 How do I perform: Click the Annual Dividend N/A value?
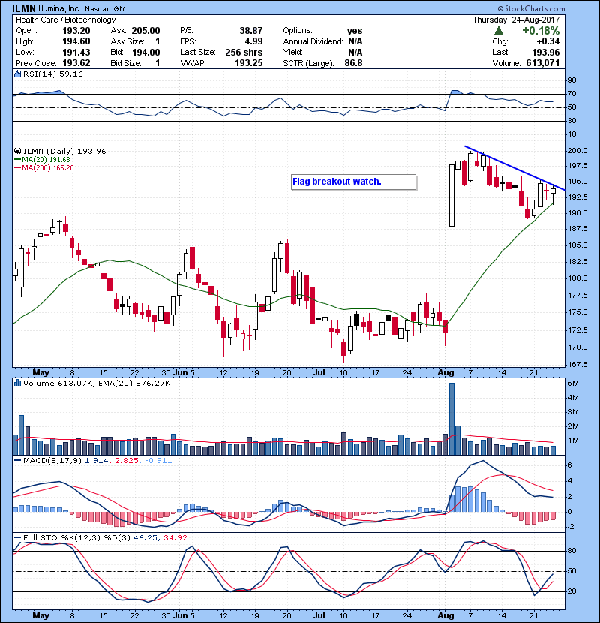point(355,41)
